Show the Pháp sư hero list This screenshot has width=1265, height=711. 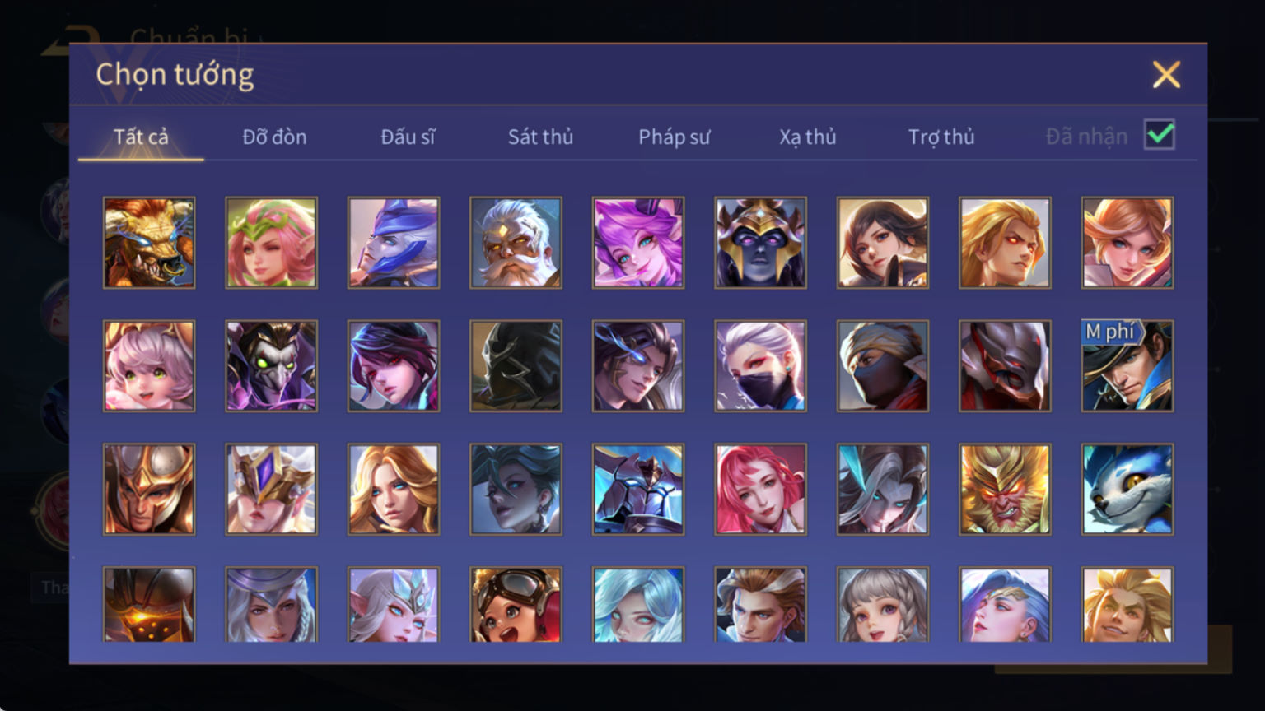coord(674,137)
